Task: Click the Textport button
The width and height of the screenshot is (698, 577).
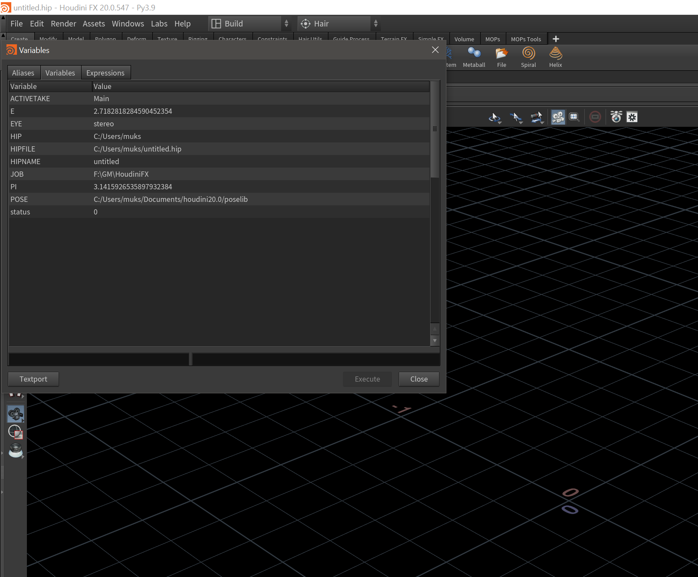Action: [33, 379]
